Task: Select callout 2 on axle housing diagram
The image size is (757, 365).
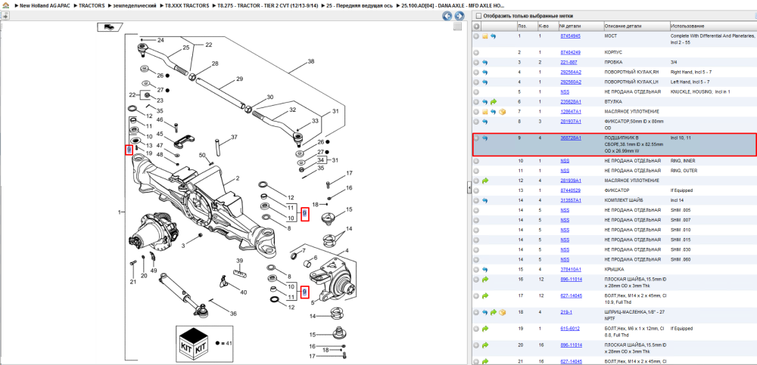Action: coord(238,178)
